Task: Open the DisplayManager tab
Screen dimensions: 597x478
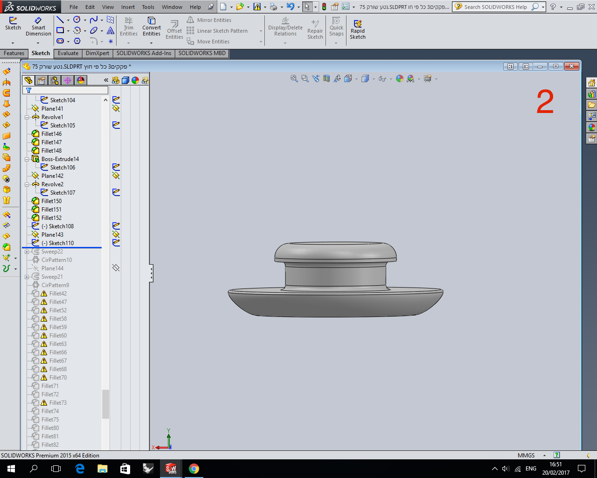Action: click(x=81, y=80)
